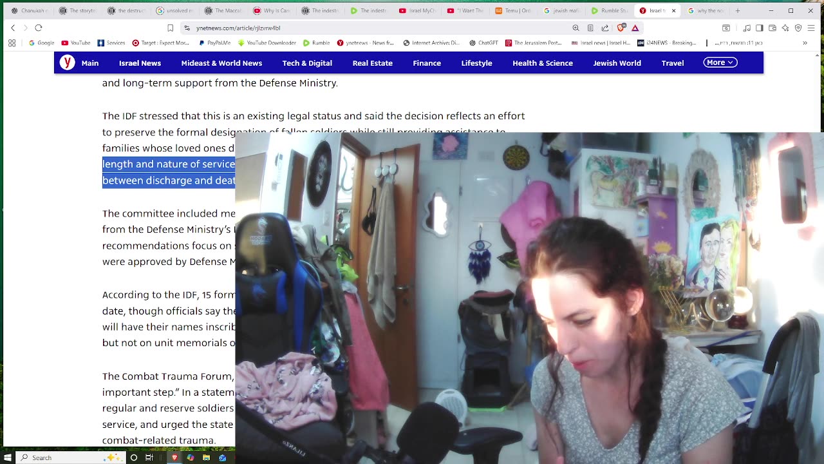Switch to the Temu browser tab

513,10
